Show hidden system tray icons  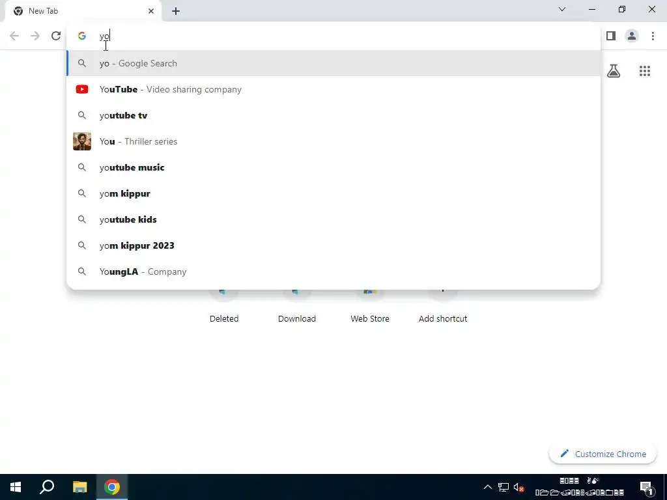pos(488,487)
